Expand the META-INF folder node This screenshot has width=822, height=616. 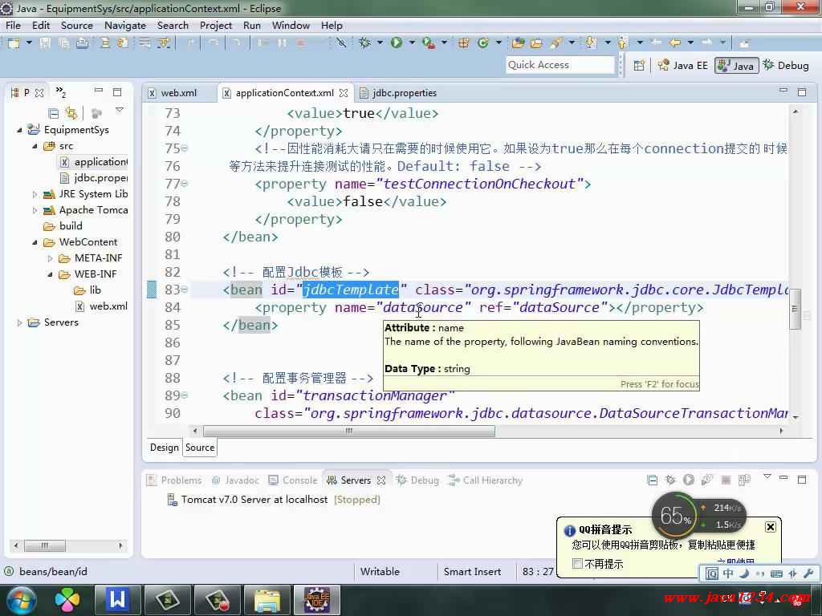click(x=50, y=258)
